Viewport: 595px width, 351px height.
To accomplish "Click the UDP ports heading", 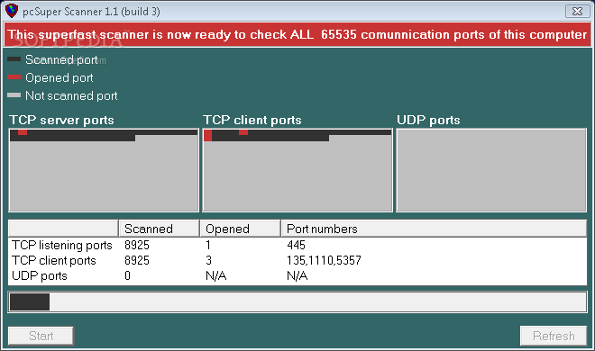I will click(x=428, y=120).
